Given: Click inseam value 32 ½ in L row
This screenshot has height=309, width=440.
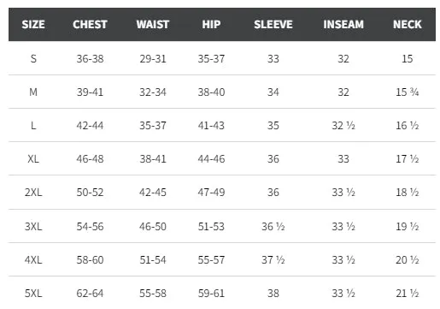Looking at the screenshot, I should 343,126.
